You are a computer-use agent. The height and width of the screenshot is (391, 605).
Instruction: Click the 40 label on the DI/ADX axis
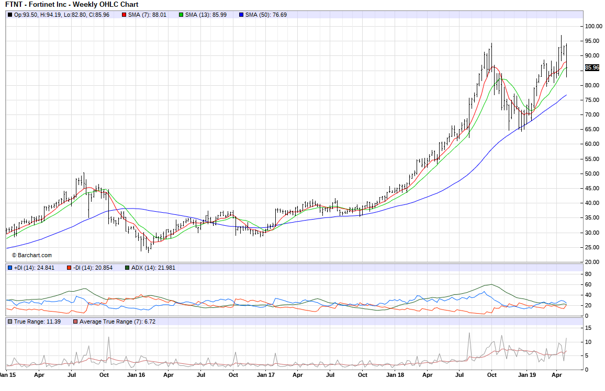pyautogui.click(x=588, y=295)
